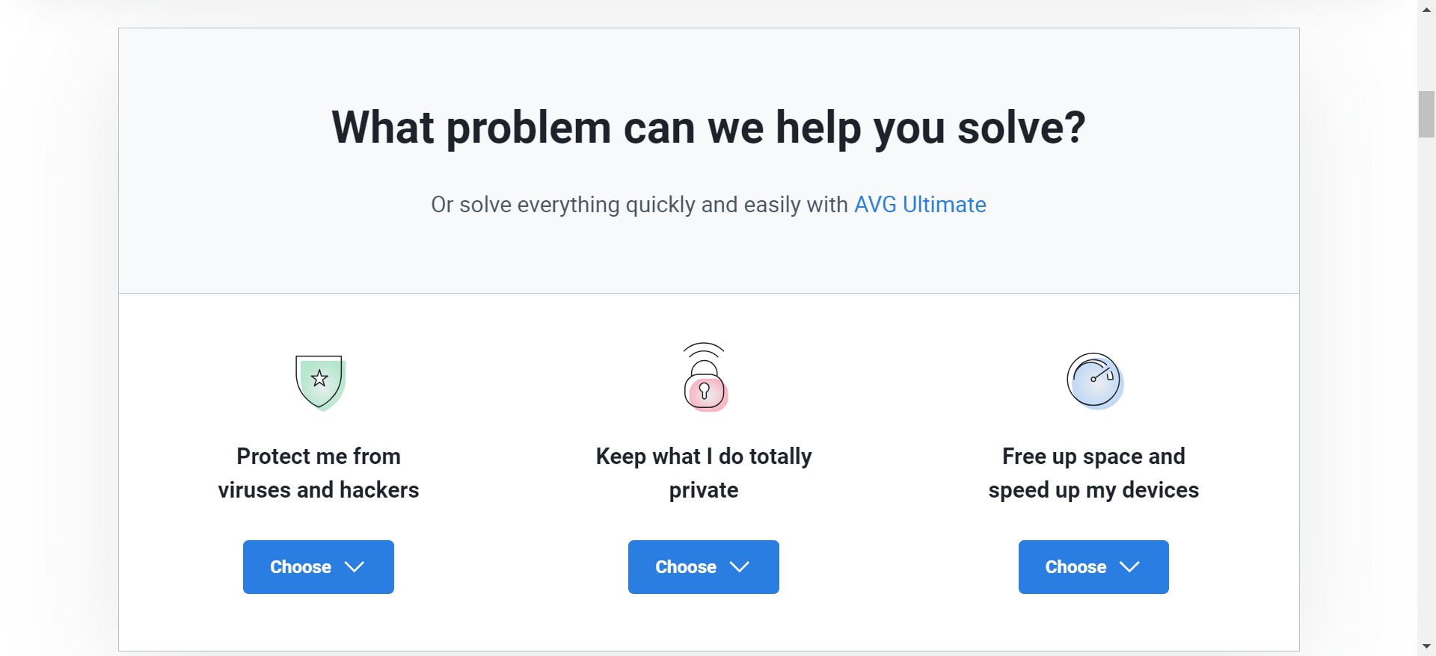Click the "Or solve everything quickly" subtitle text
This screenshot has width=1436, height=656.
click(x=640, y=205)
